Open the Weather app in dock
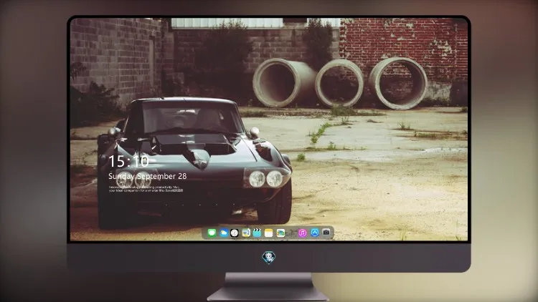 pos(224,233)
